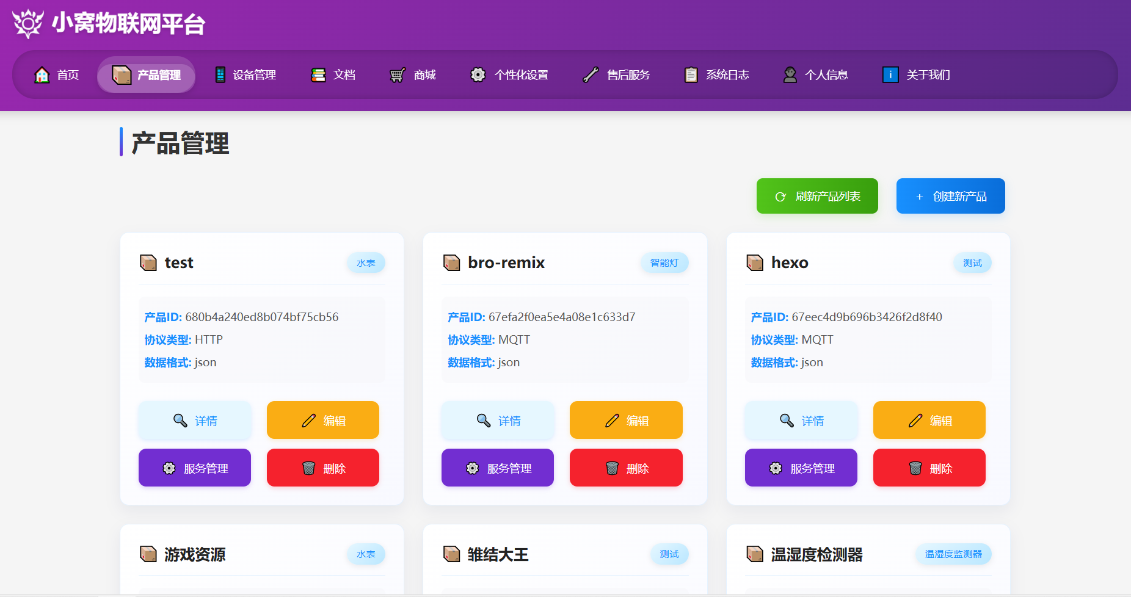Screen dimensions: 1131x597
Task: Click the box icon in 产品管理 tab
Action: pyautogui.click(x=122, y=74)
